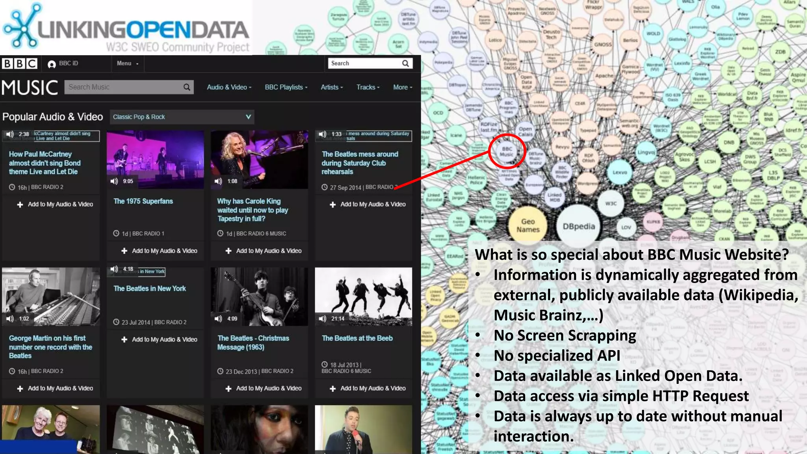Click speaker icon on The 1975 Superfans
The width and height of the screenshot is (807, 454).
[x=114, y=181]
